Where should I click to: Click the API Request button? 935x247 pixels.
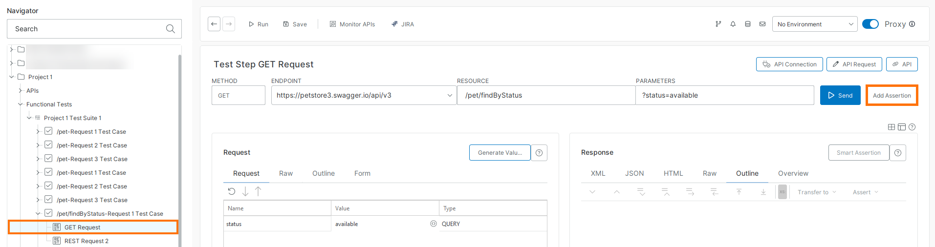[x=854, y=64]
